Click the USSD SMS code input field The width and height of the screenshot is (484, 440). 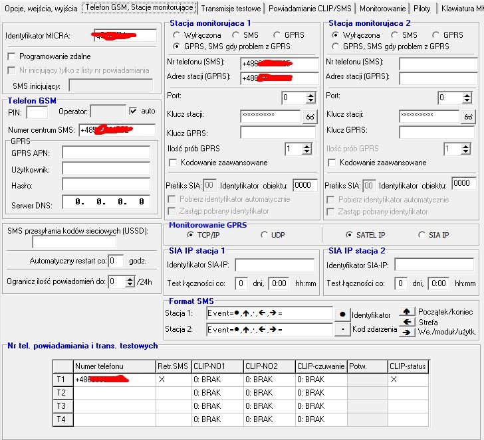pos(74,242)
